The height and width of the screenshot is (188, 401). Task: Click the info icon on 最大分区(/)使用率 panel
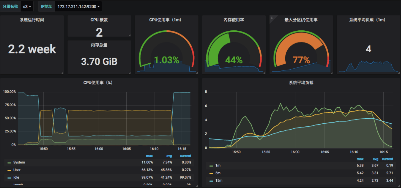click(x=272, y=18)
